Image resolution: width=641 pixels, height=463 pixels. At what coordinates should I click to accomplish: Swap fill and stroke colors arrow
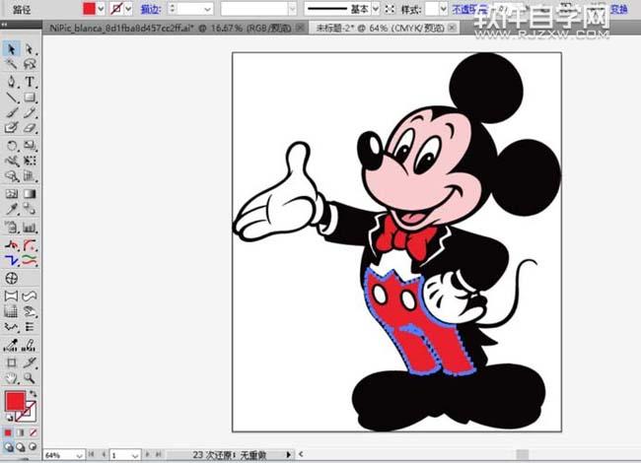pos(33,394)
